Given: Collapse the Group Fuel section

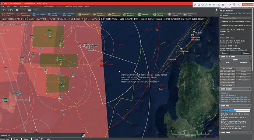Looking at the screenshot, I should coord(250,106).
